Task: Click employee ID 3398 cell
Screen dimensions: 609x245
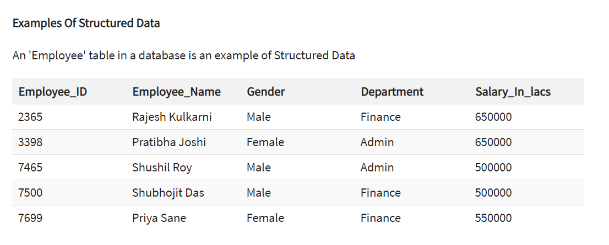Action: point(30,142)
